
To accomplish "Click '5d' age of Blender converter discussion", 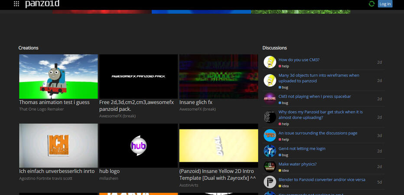I will click(380, 182).
